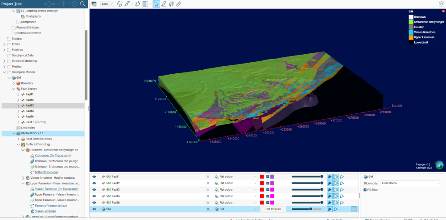Image resolution: width=446 pixels, height=220 pixels.
Task: Click the draw polyline pencil tool
Action: 164,4
